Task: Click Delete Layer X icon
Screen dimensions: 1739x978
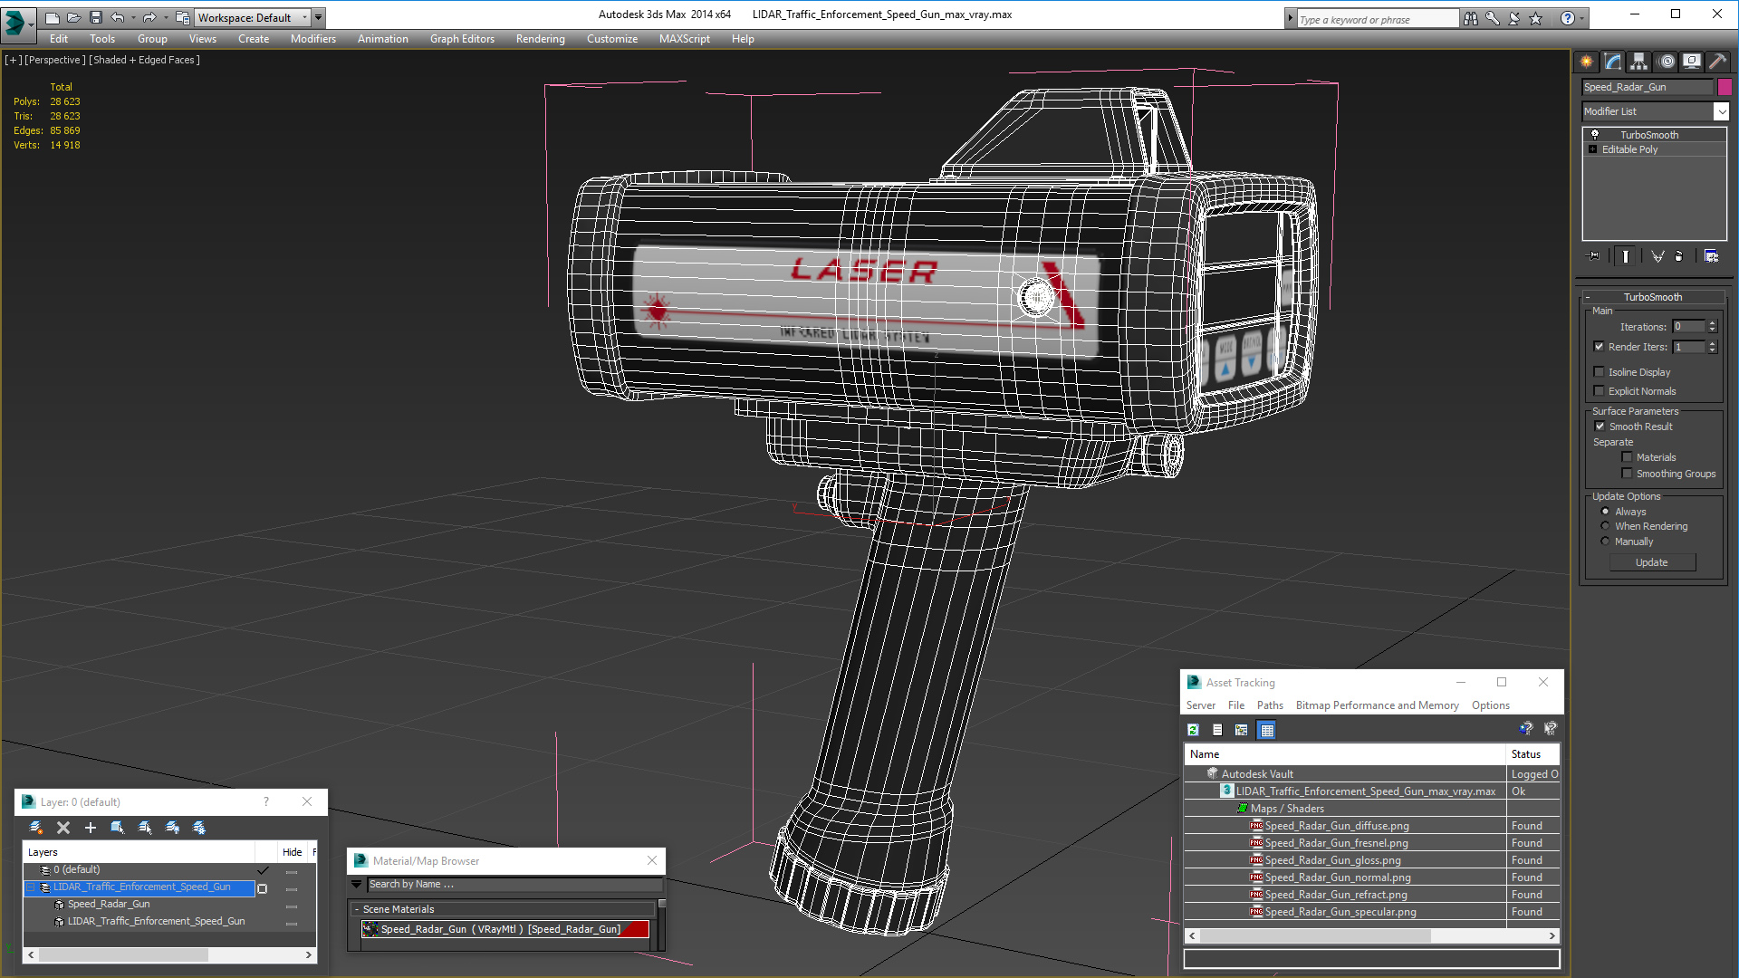Action: [63, 828]
